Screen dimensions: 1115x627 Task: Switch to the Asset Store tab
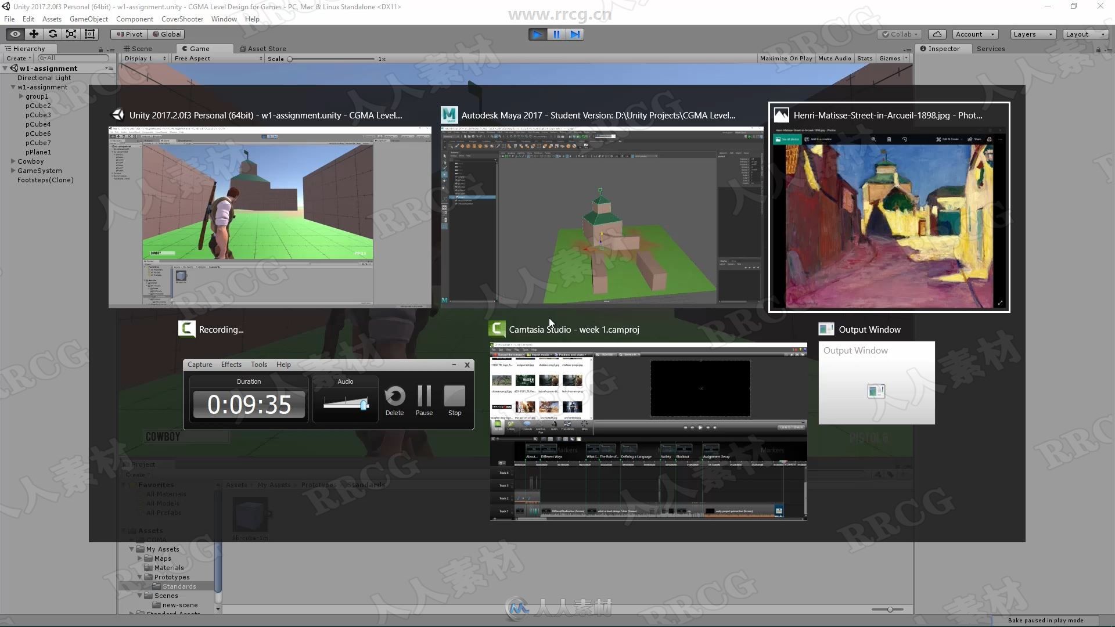pos(262,49)
